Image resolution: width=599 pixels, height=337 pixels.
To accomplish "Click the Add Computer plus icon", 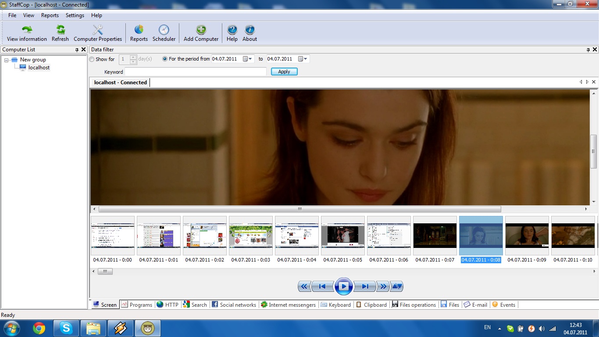I will point(201,33).
